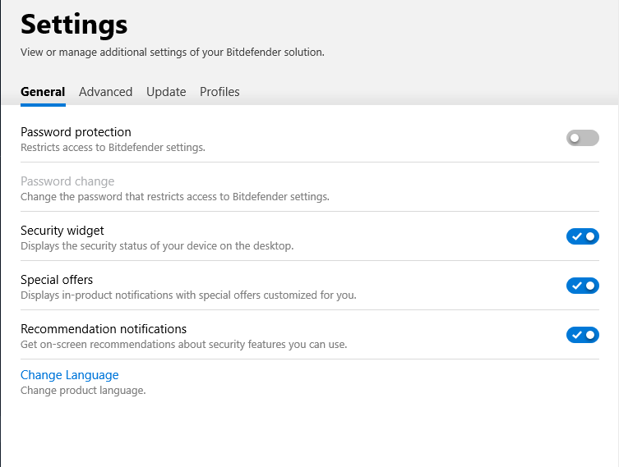The height and width of the screenshot is (467, 619).
Task: Select the Security widget label text
Action: point(62,231)
